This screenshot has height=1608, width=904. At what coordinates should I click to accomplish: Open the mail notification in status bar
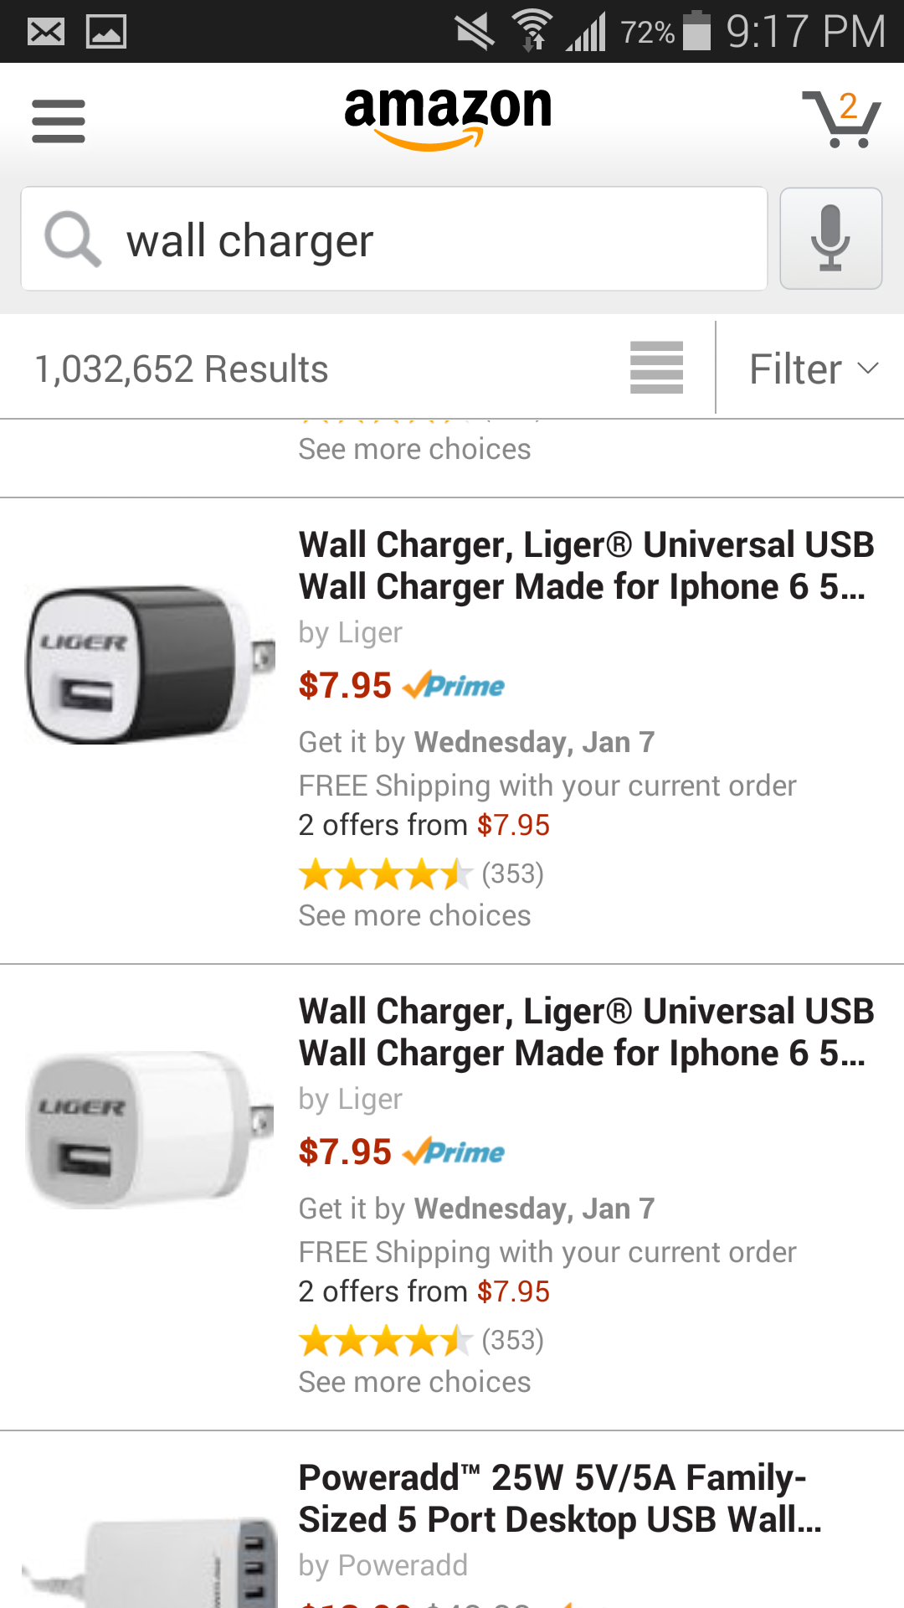coord(46,32)
